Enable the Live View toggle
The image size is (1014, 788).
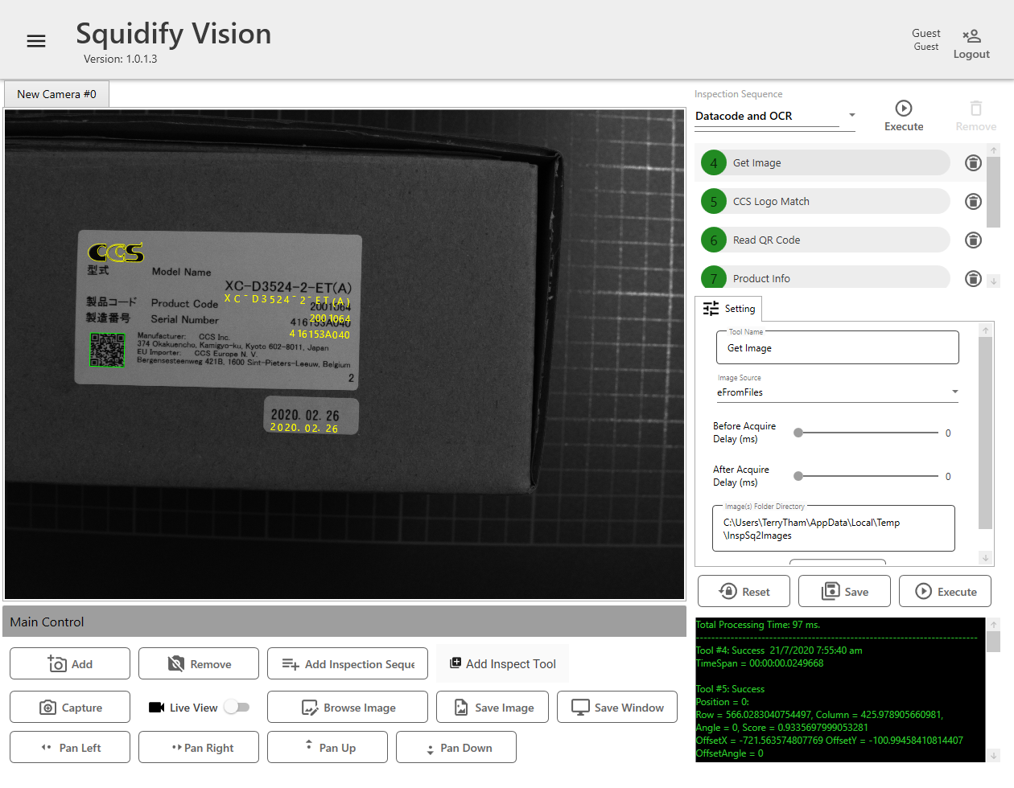click(x=237, y=706)
